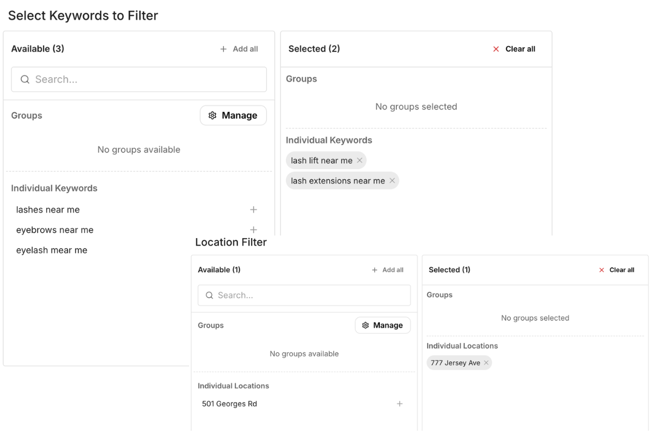Viewport: 652px width, 434px height.
Task: Remove 'lash extensions near me' chip
Action: coord(392,181)
